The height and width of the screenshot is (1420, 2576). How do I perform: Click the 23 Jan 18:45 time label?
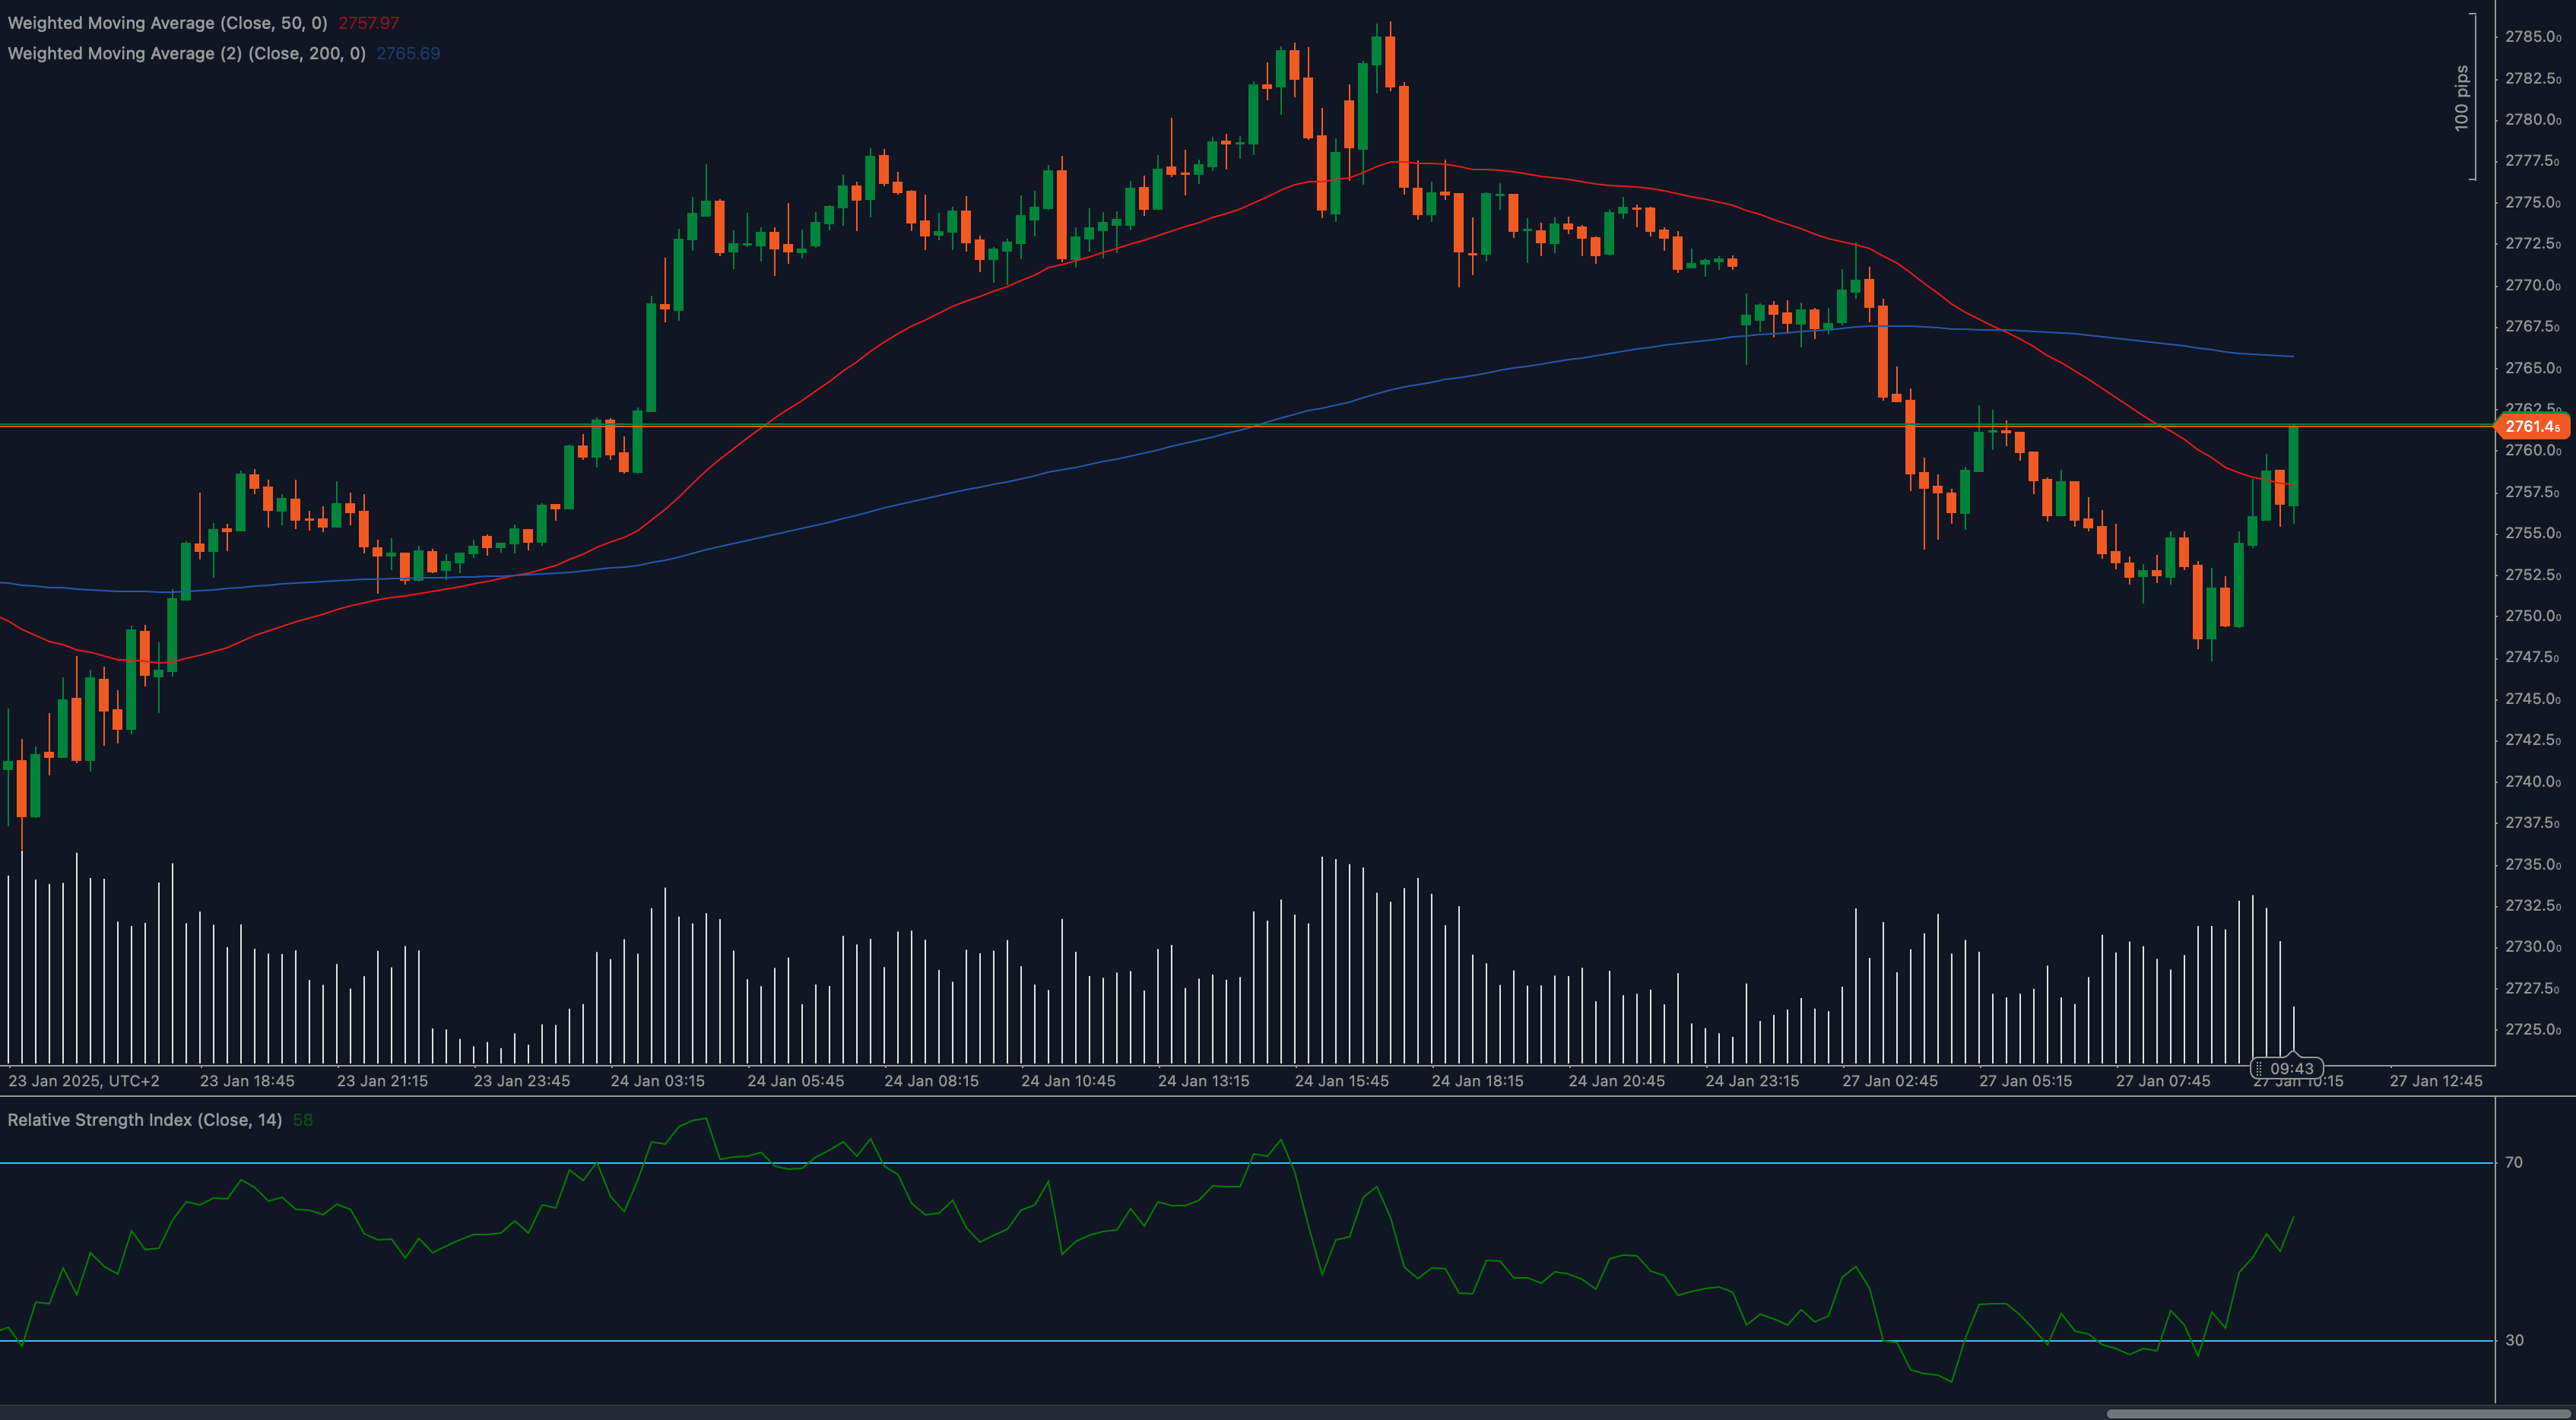[247, 1081]
